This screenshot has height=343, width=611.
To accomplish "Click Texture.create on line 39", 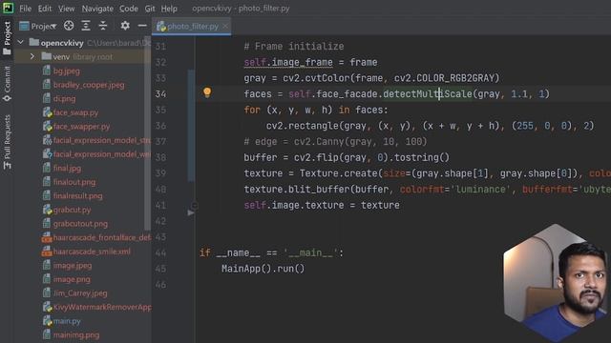I will click(338, 173).
